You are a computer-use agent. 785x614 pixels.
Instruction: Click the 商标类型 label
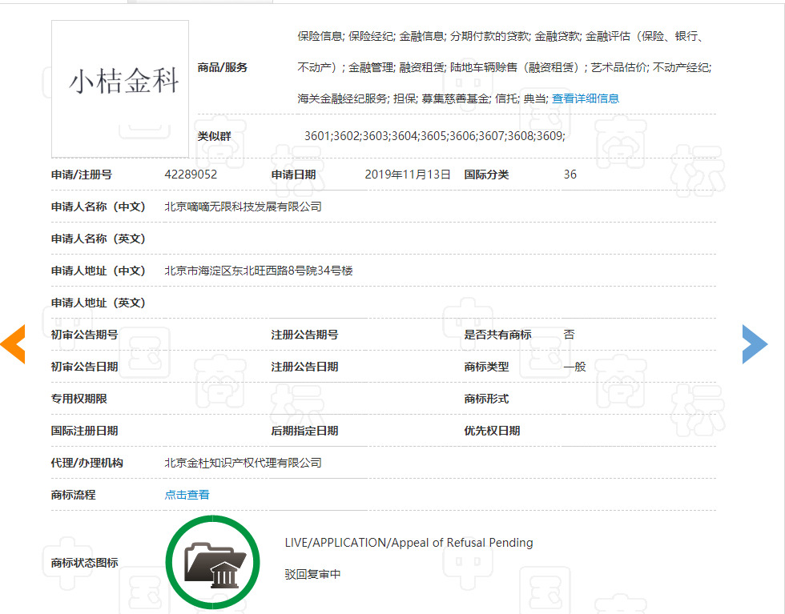(486, 367)
